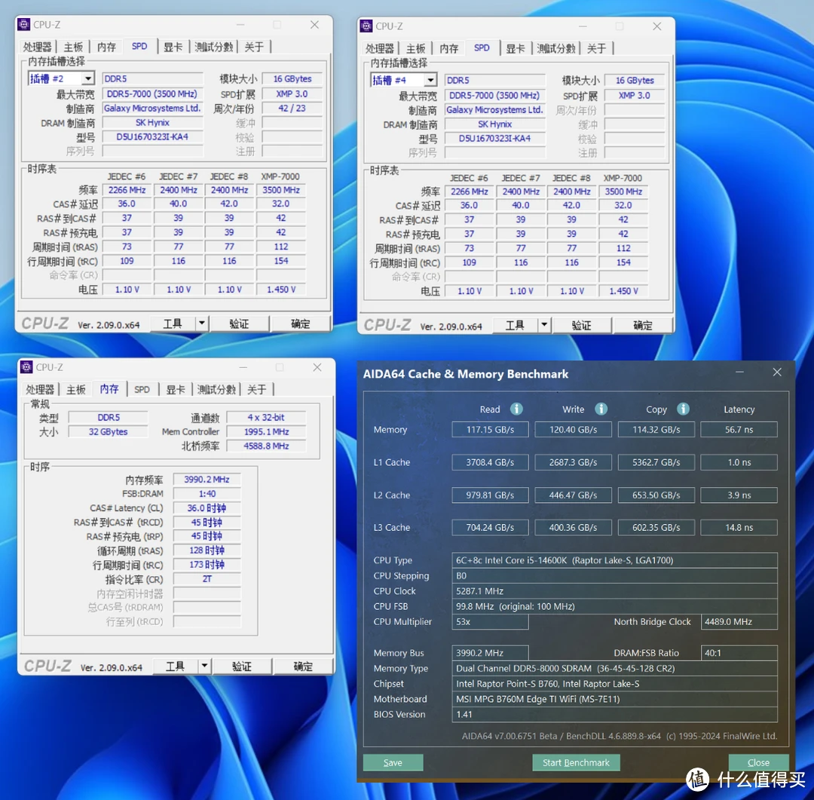
Task: Click the info icon next to Copy
Action: [683, 409]
